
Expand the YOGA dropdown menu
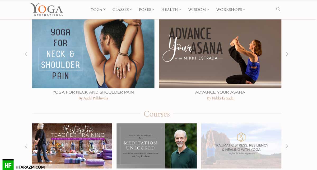(x=98, y=9)
